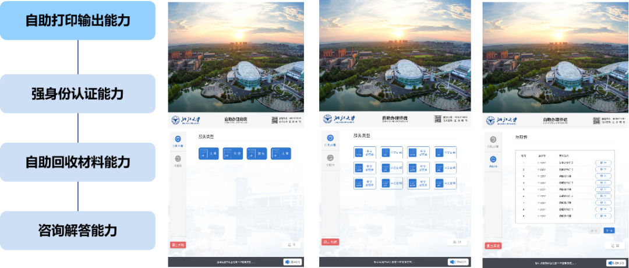The image size is (629, 268).
Task: Click the 自助打印输出能力 box
Action: [x=77, y=20]
